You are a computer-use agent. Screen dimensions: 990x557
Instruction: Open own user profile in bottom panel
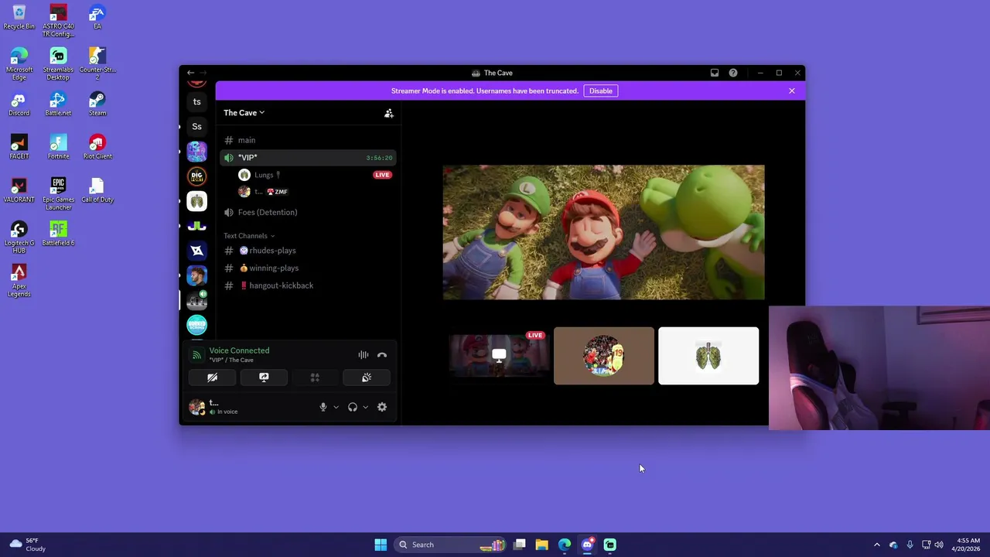coord(213,407)
